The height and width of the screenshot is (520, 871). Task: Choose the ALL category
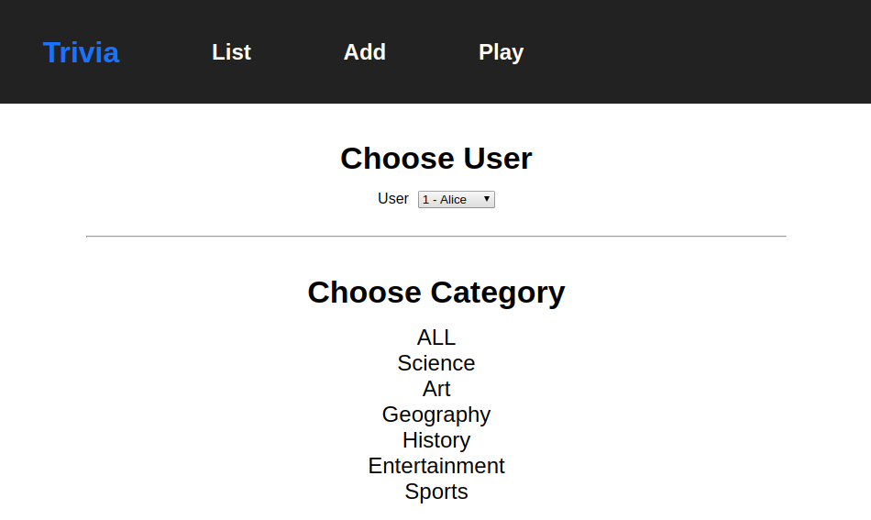pos(436,337)
